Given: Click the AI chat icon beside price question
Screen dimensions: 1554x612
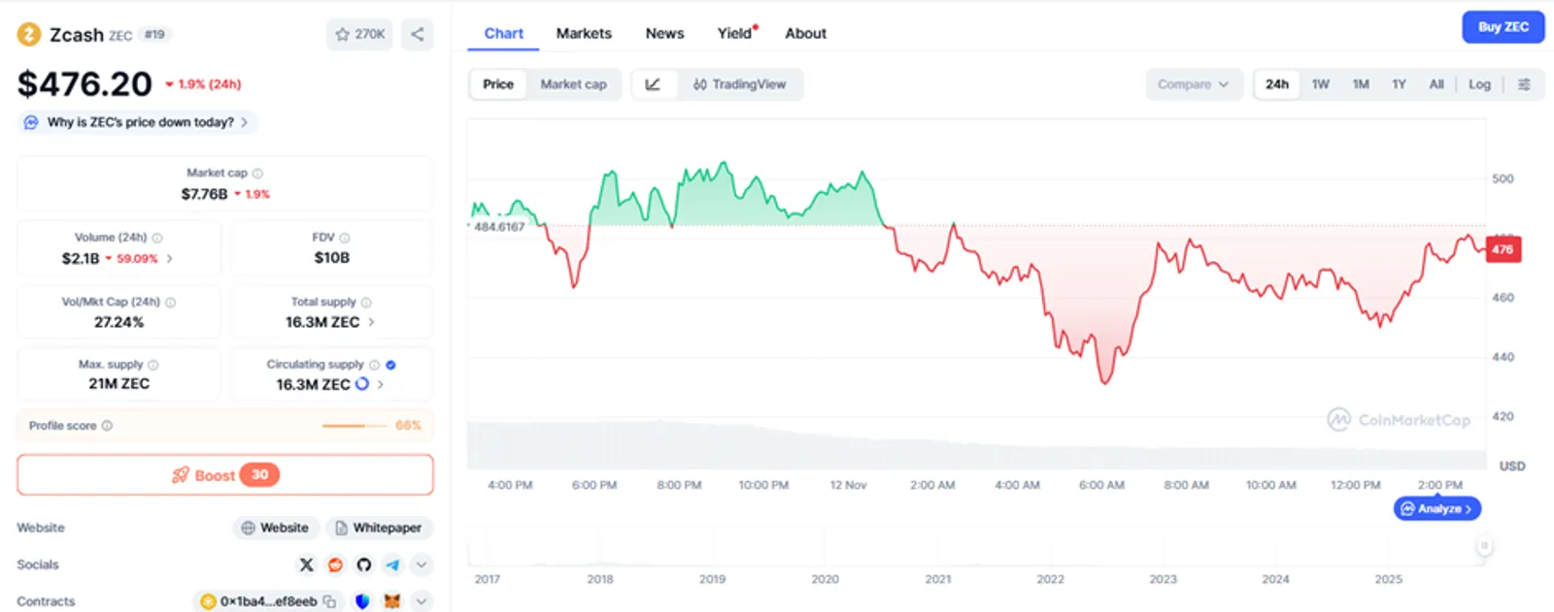Looking at the screenshot, I should pyautogui.click(x=31, y=122).
